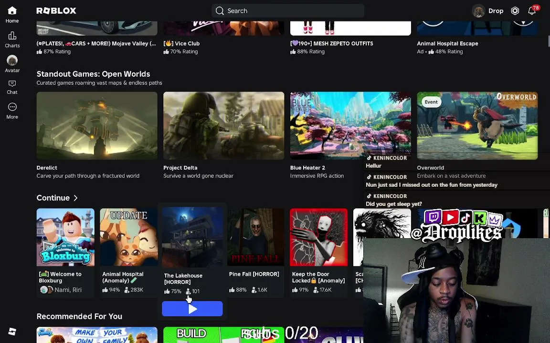Open the Robux hexagon icon
Screen dimensions: 550x343
(515, 11)
